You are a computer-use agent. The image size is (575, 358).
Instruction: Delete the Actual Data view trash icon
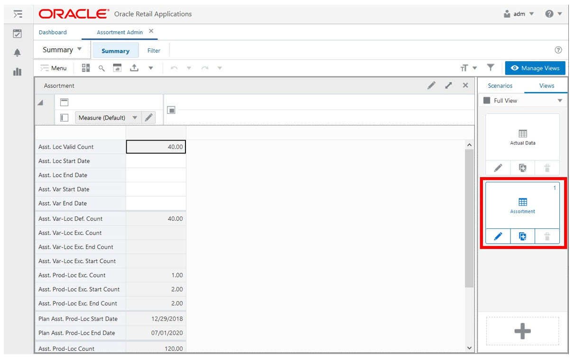tap(547, 168)
